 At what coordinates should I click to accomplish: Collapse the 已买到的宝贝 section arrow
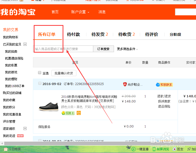(25, 44)
